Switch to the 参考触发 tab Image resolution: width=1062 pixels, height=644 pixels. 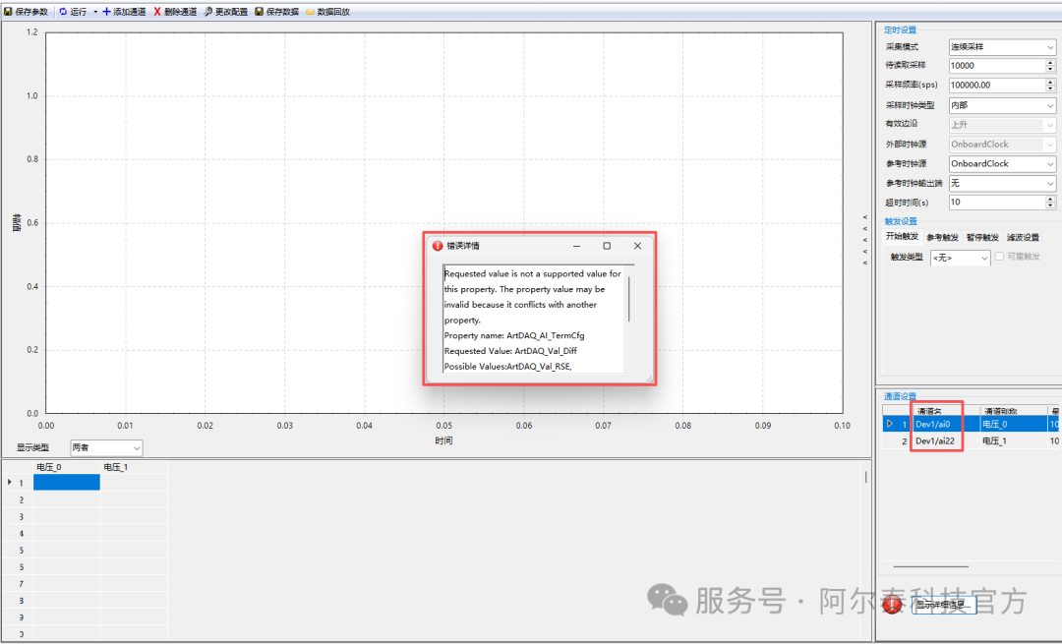tap(942, 237)
